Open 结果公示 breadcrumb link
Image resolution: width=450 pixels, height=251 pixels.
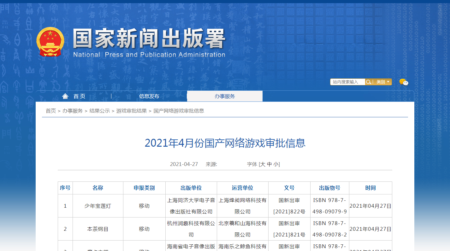[x=99, y=111]
